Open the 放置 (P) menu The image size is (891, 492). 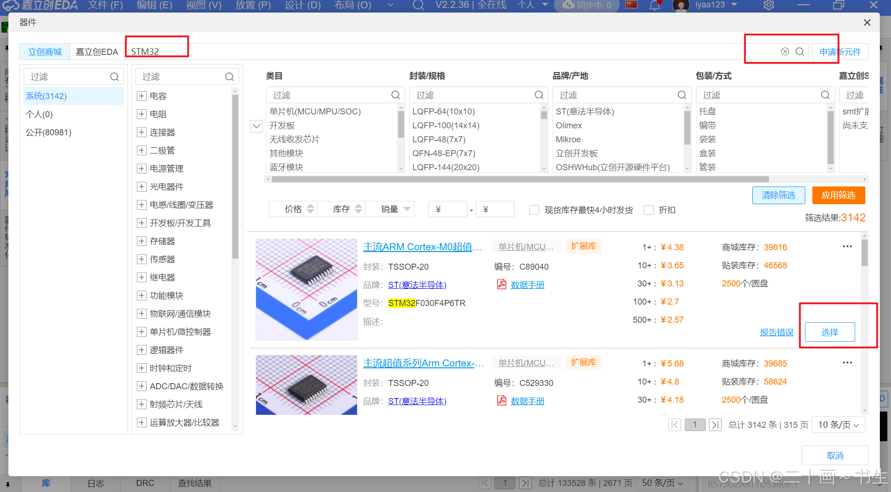(253, 5)
